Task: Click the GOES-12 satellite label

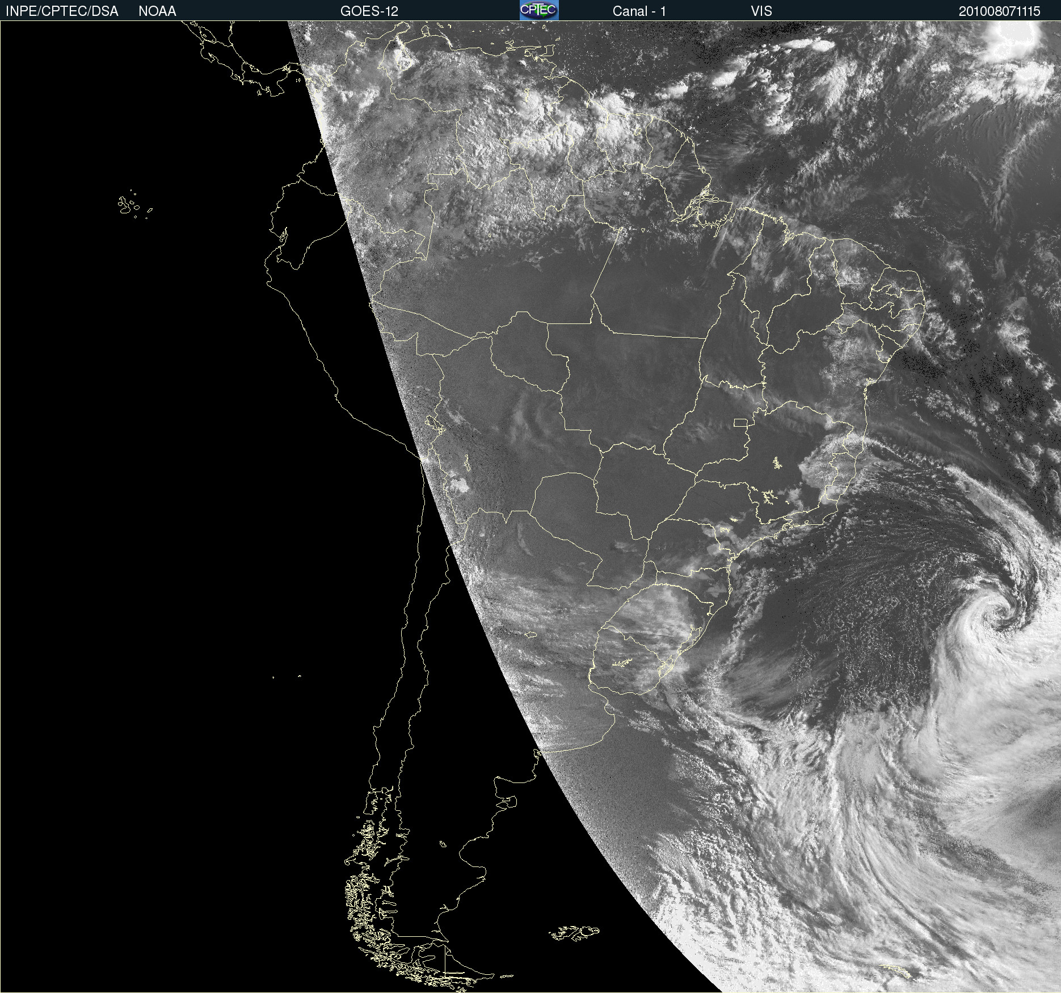Action: [369, 11]
